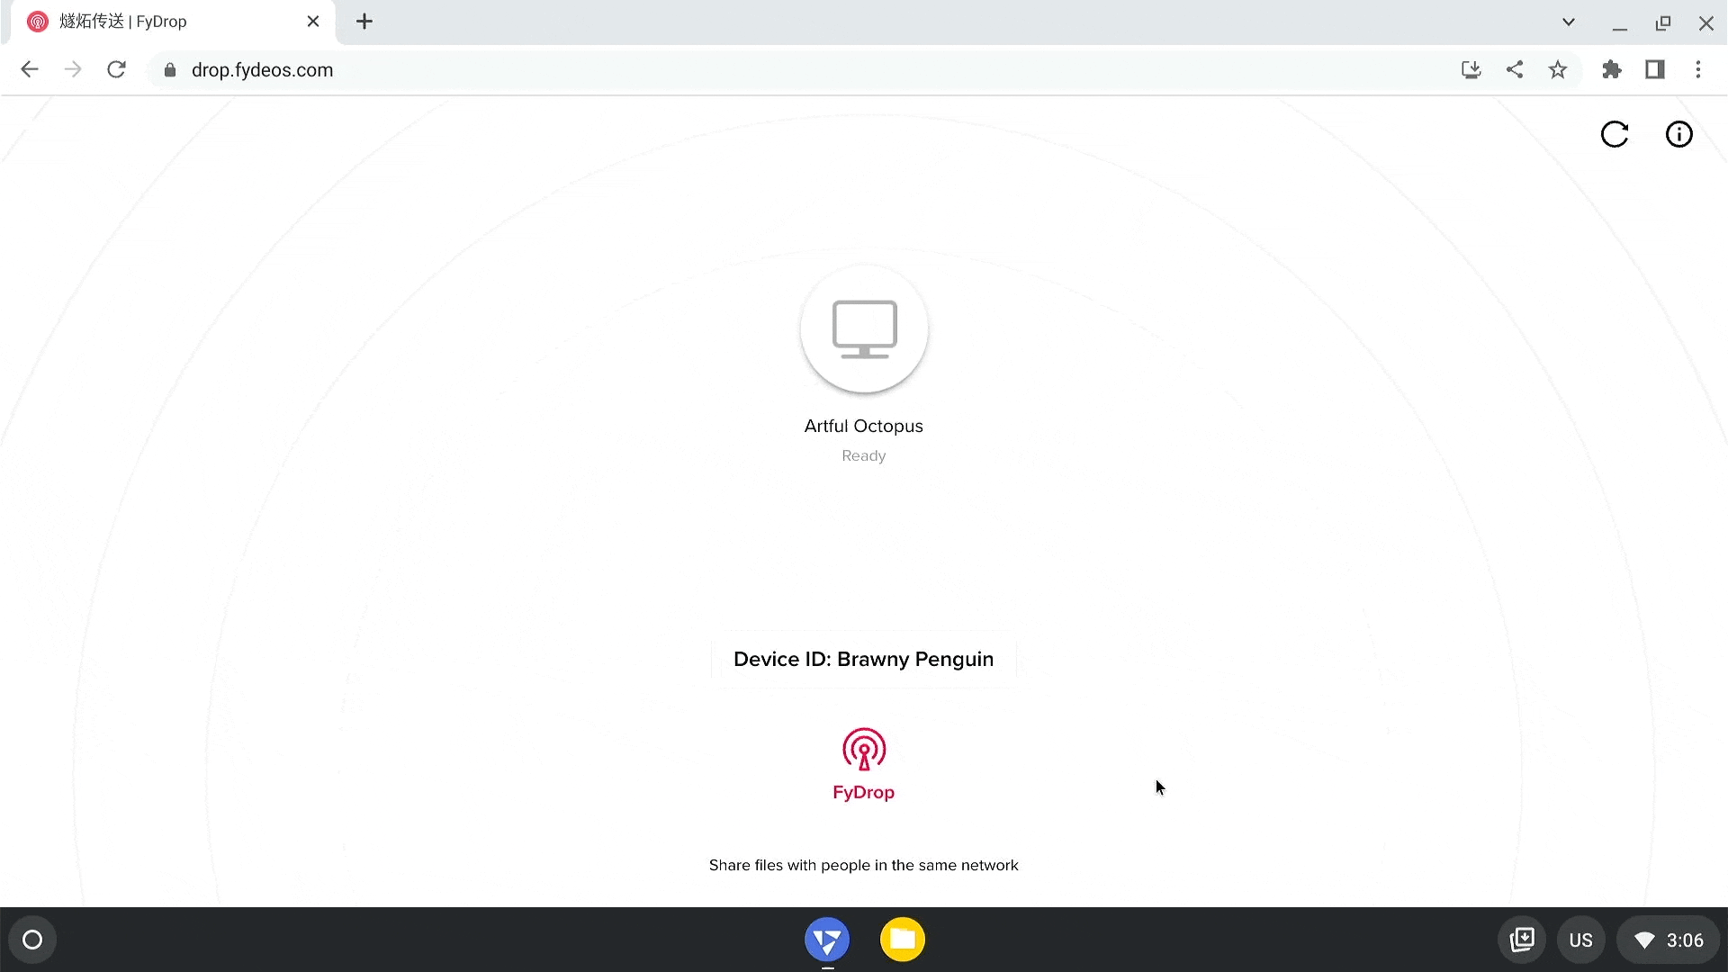The image size is (1728, 972).
Task: Change input method via the US indicator
Action: click(1581, 939)
